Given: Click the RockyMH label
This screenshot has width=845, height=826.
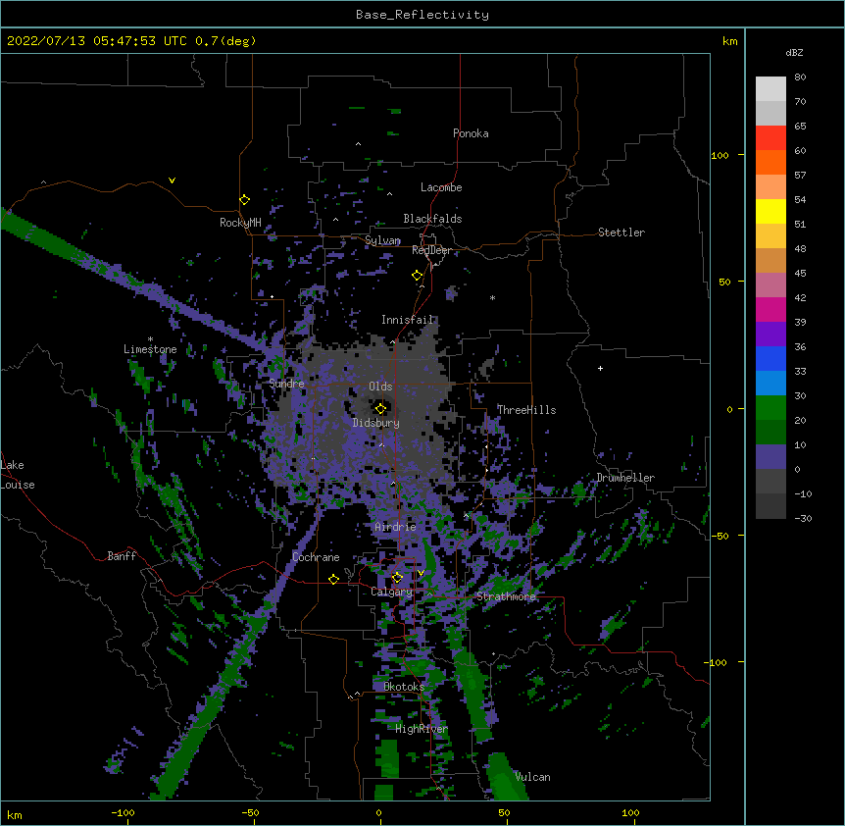Looking at the screenshot, I should tap(240, 223).
